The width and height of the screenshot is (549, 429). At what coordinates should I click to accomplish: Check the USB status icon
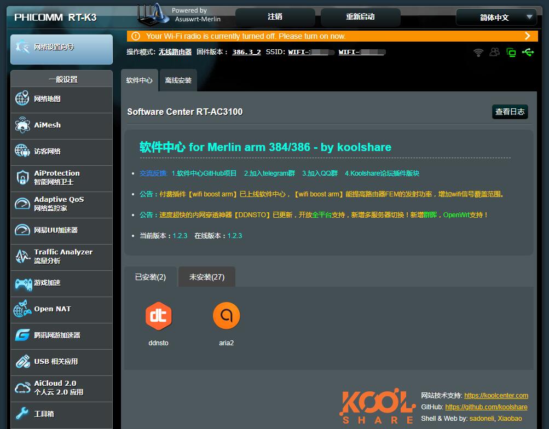[528, 52]
